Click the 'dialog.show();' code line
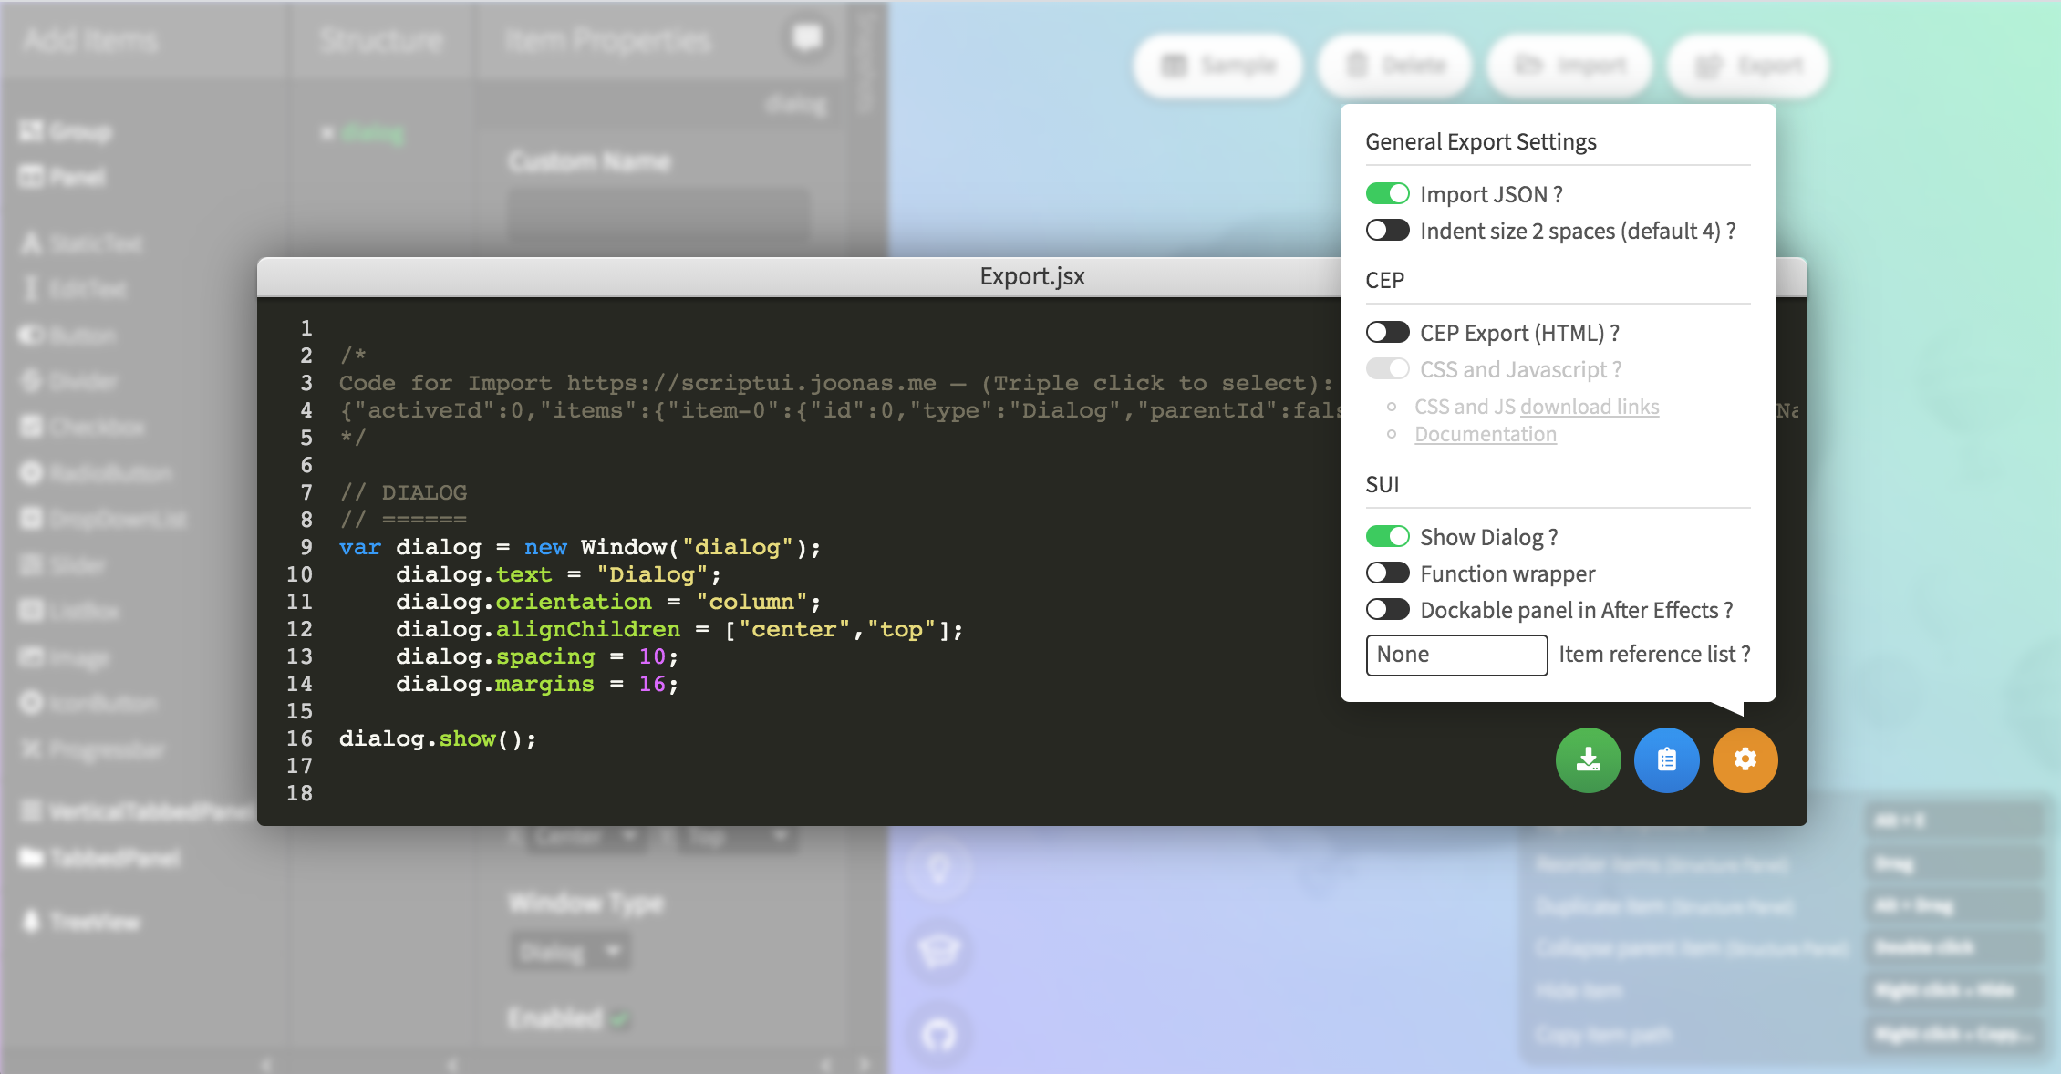2061x1074 pixels. point(438,738)
